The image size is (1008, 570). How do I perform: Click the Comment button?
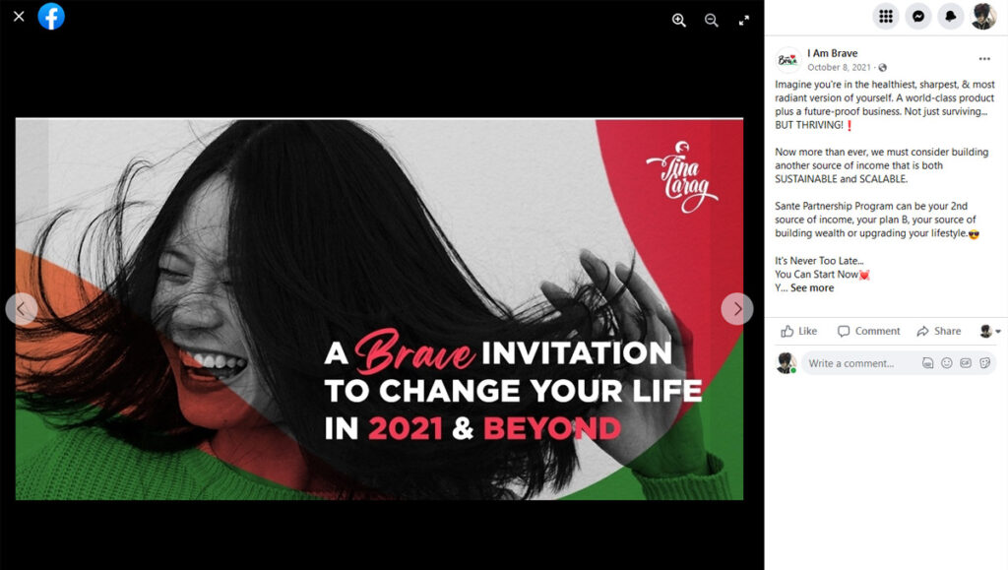[x=868, y=331]
